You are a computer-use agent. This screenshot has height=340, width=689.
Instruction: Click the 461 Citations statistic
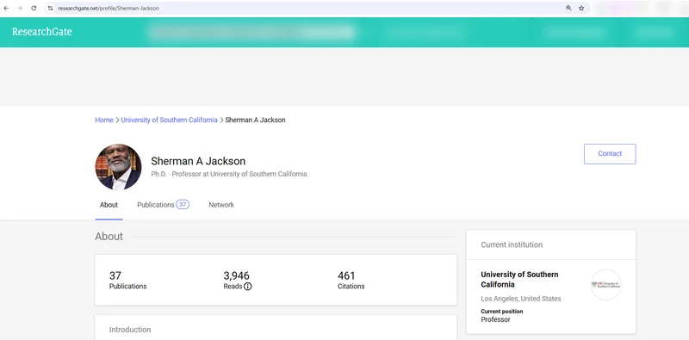(x=351, y=281)
